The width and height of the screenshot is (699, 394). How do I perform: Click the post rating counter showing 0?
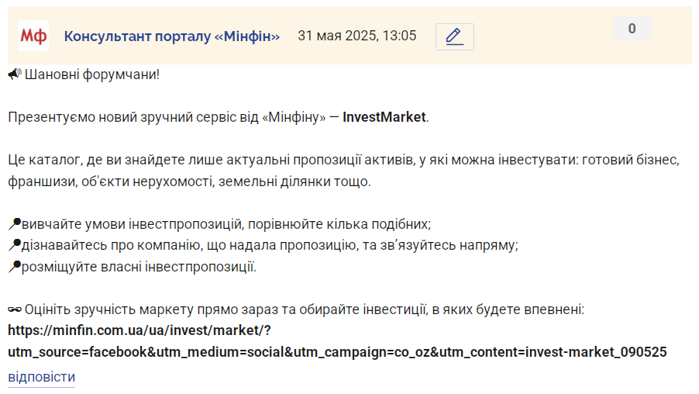(x=632, y=29)
